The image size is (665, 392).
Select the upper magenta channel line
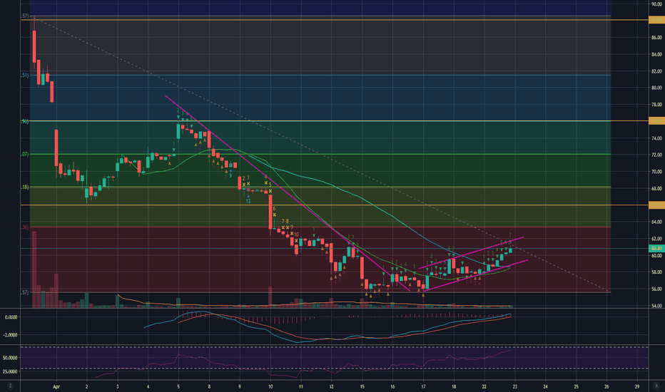point(471,252)
